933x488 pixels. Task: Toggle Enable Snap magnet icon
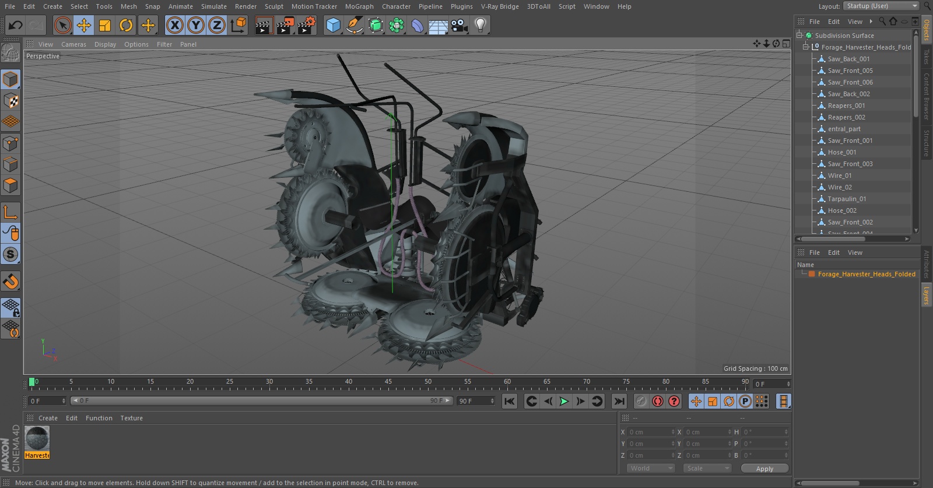click(x=10, y=282)
